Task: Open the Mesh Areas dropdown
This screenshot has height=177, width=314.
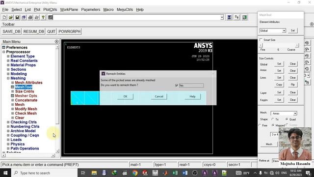Action: 295,114
